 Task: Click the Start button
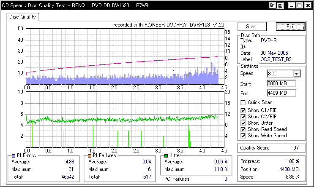(x=252, y=27)
